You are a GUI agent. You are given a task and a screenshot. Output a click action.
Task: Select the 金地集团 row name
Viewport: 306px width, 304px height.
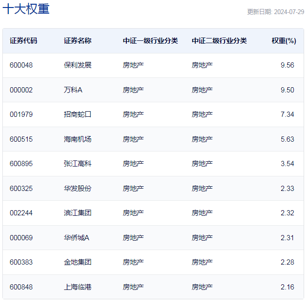pos(78,262)
